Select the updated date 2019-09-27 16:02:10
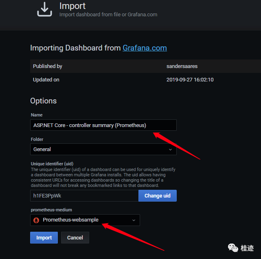This screenshot has height=259, width=261. point(190,80)
